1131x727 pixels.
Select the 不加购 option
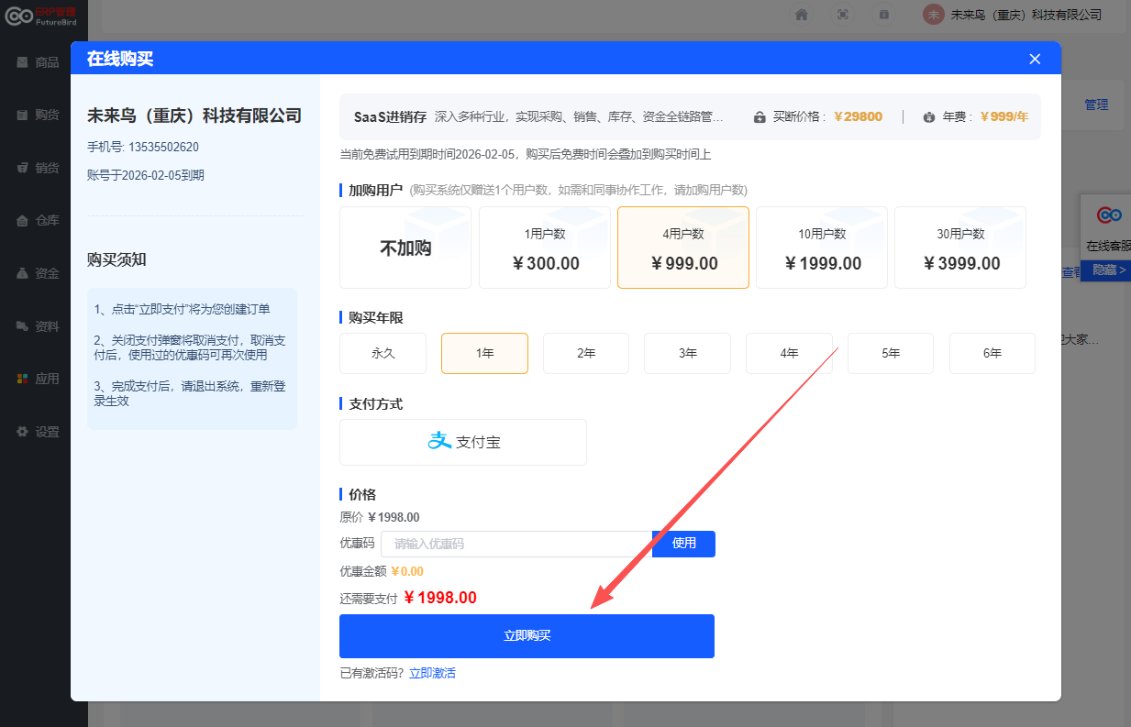pos(405,248)
